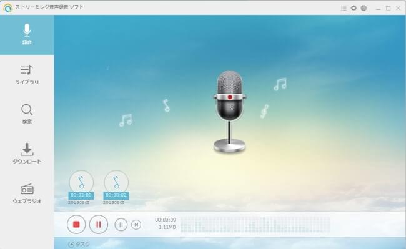This screenshot has height=249, width=406.
Task: Stop recording with the red square button
Action: pos(76,224)
